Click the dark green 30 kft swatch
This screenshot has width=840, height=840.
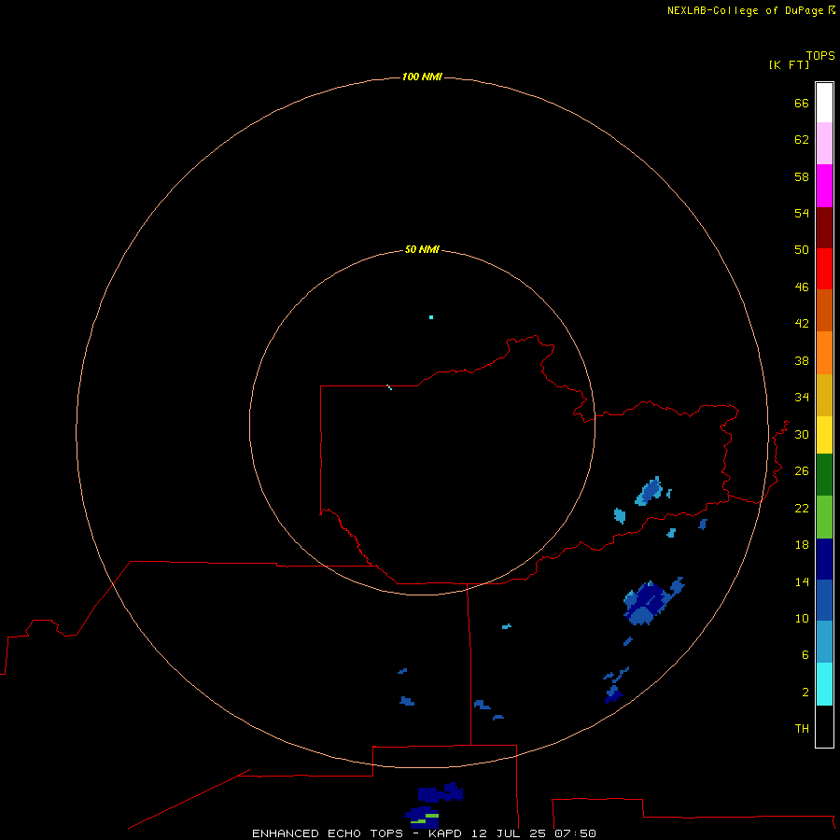[824, 475]
